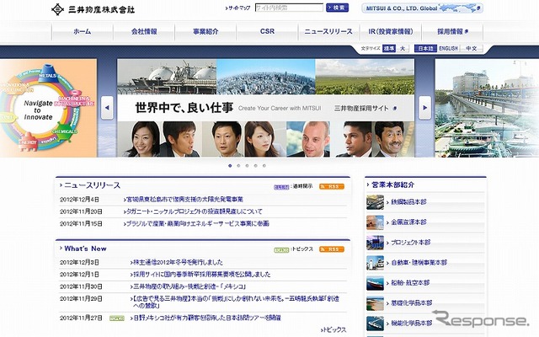Viewport: 539px width, 337px height.
Task: Open the 三井物産採用サイト link on banner
Action: pyautogui.click(x=366, y=109)
